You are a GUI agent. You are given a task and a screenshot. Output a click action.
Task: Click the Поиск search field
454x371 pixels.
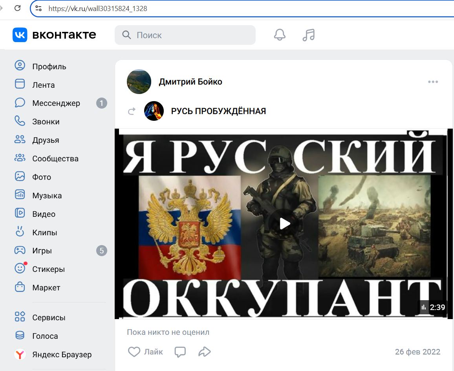(185, 35)
